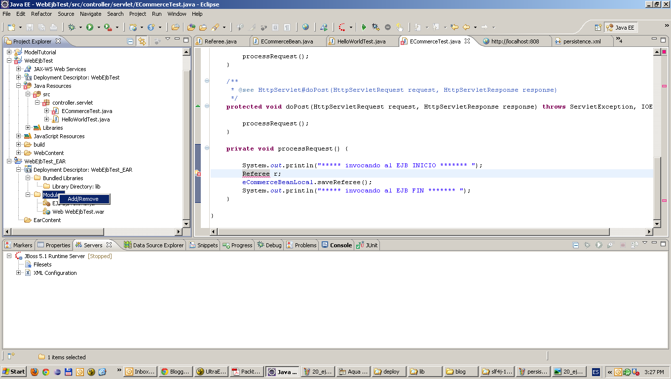
Task: Click the Open Web Browser globe icon
Action: pyautogui.click(x=305, y=27)
